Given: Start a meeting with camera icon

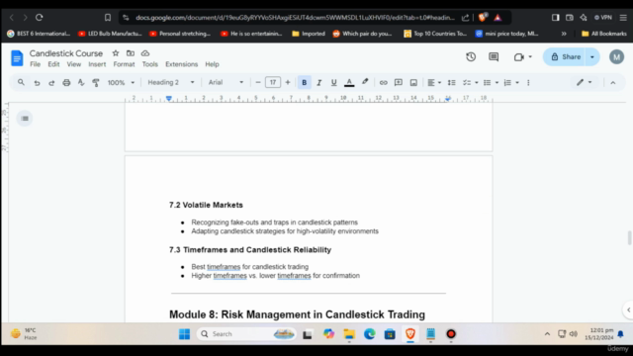Looking at the screenshot, I should tap(518, 57).
